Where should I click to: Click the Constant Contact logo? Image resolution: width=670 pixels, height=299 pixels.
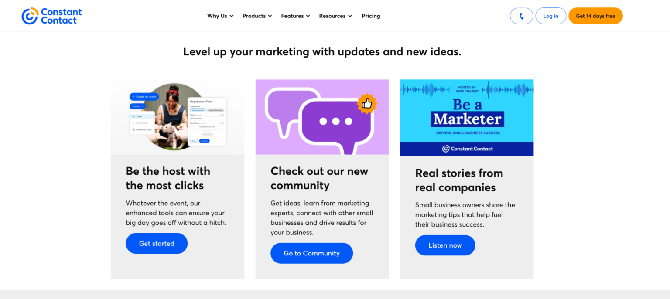[51, 16]
